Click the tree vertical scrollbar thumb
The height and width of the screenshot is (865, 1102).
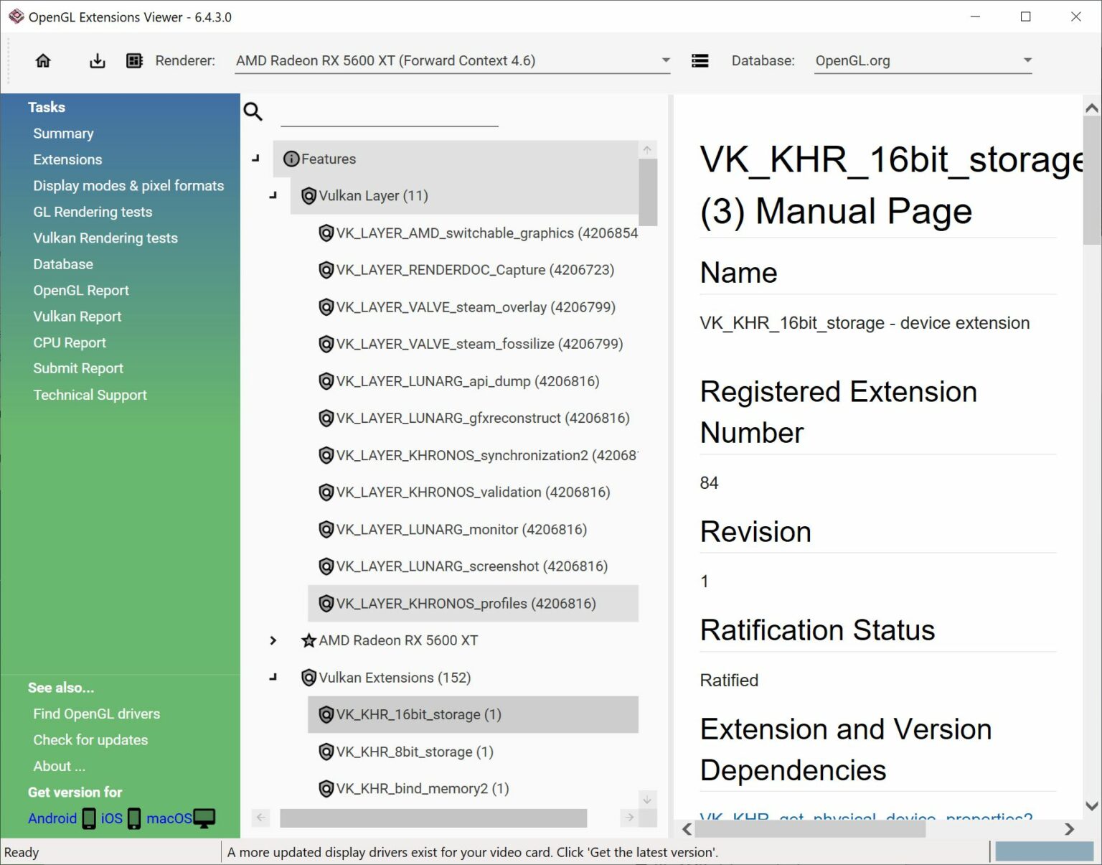[x=648, y=192]
